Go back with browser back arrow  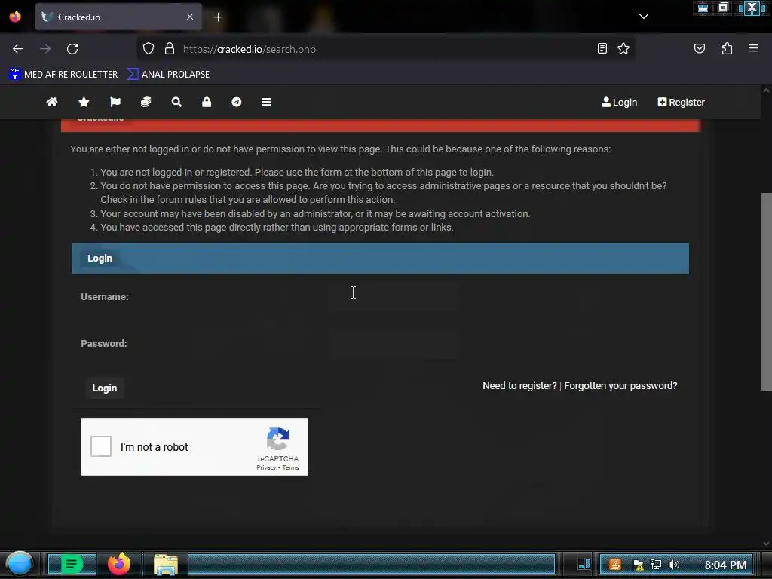pyautogui.click(x=18, y=49)
